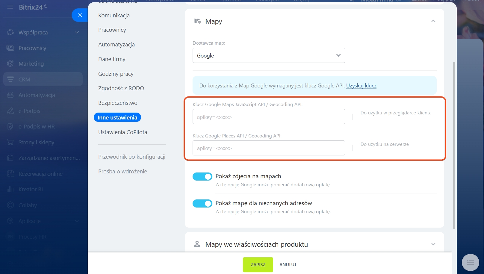Click the Collaby sidebar icon
Image resolution: width=484 pixels, height=274 pixels.
click(10, 205)
